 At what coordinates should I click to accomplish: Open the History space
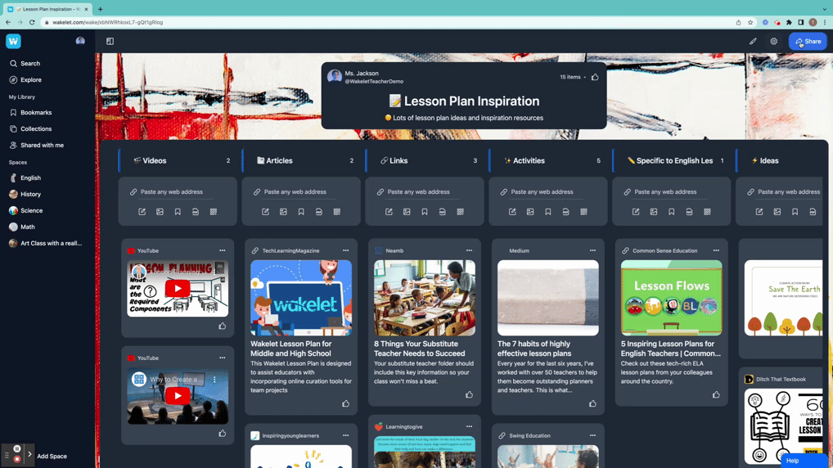[x=25, y=195]
